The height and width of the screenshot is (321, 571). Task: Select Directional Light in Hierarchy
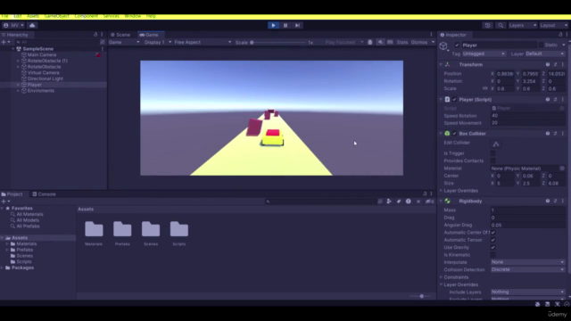[46, 78]
